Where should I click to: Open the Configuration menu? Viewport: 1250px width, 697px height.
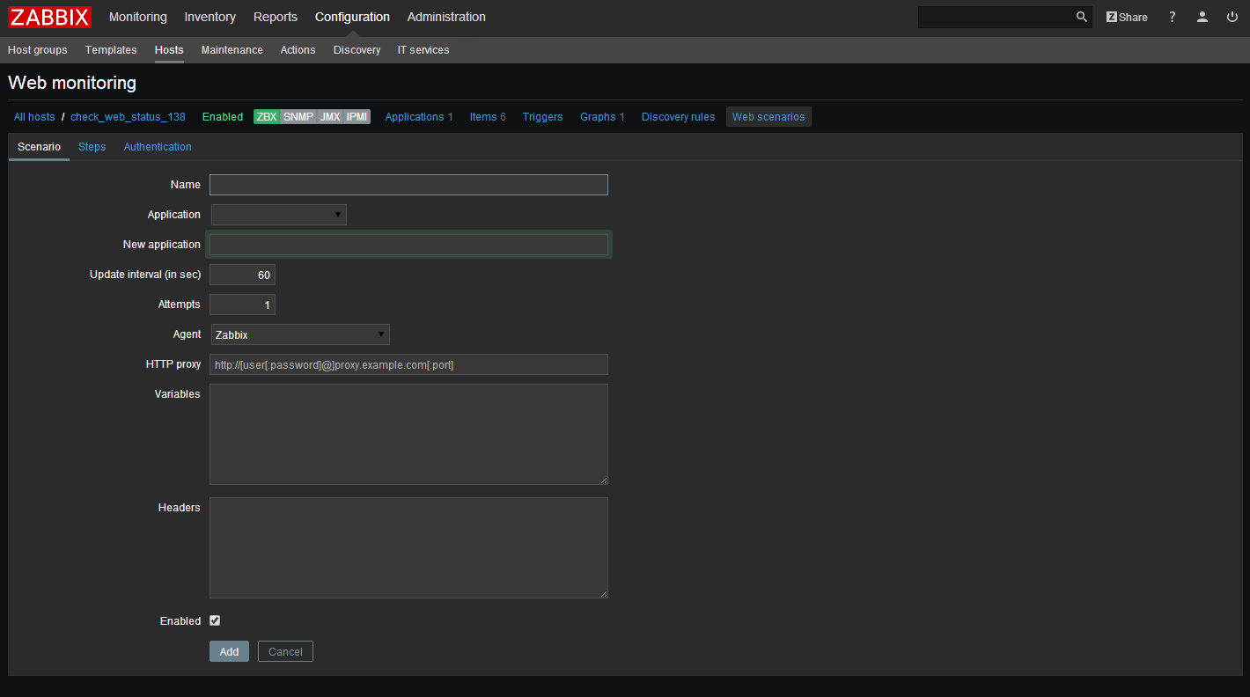[352, 17]
